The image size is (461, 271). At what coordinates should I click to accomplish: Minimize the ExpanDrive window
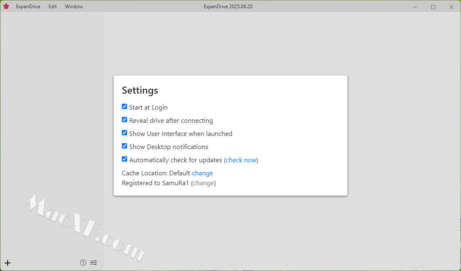click(415, 7)
